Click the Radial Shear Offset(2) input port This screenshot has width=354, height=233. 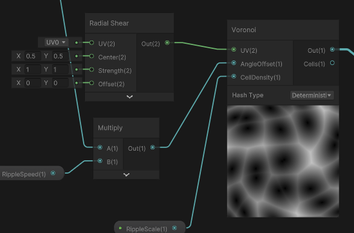click(91, 83)
